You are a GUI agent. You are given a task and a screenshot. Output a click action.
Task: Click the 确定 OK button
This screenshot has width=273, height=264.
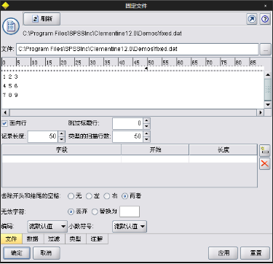pyautogui.click(x=17, y=253)
